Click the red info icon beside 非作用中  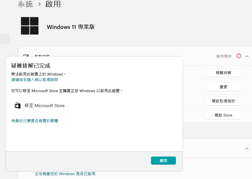(239, 56)
